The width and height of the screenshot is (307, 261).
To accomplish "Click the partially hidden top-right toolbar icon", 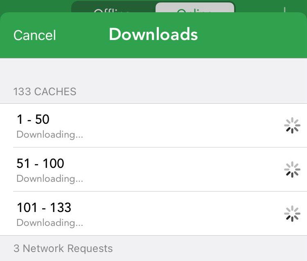I will pos(284,10).
